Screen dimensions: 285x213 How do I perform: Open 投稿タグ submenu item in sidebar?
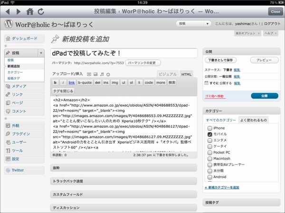pos(14,79)
